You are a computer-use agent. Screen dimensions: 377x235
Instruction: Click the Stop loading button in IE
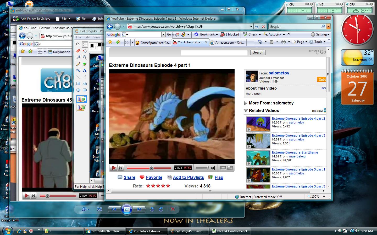(x=263, y=26)
